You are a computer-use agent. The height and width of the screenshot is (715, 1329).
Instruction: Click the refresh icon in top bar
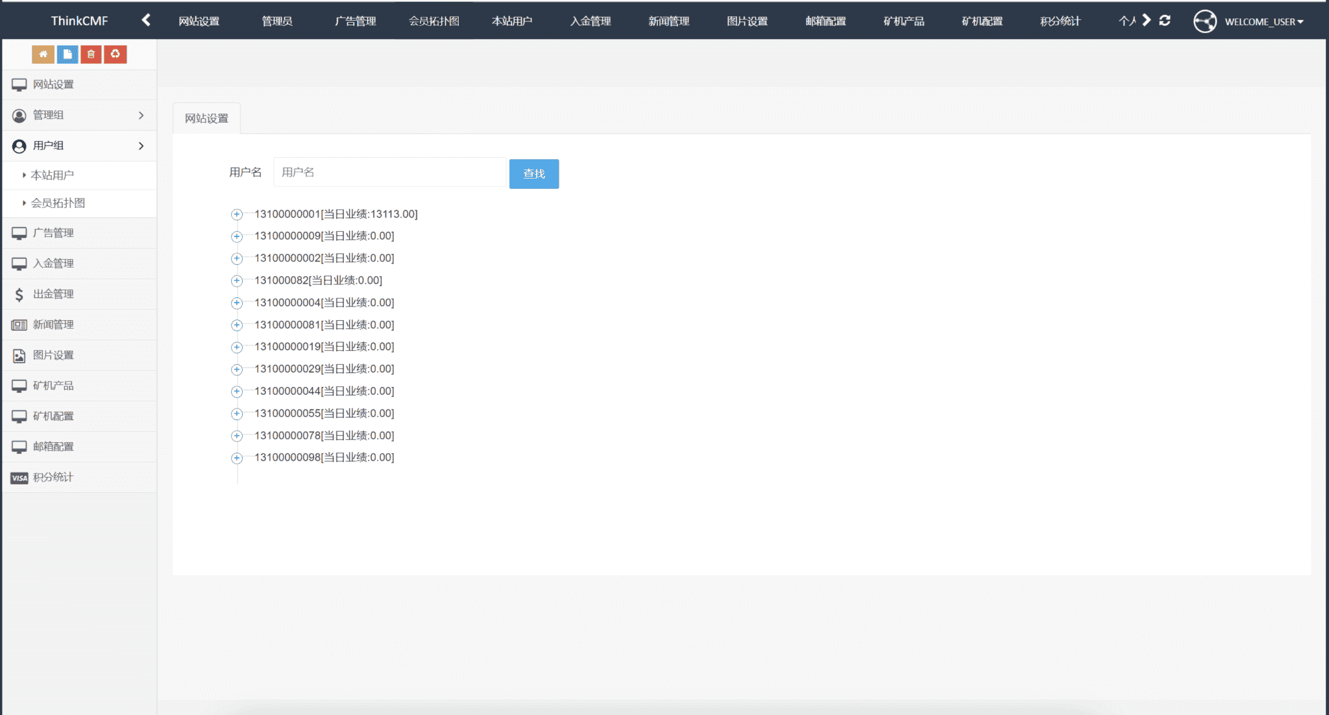[x=1165, y=21]
